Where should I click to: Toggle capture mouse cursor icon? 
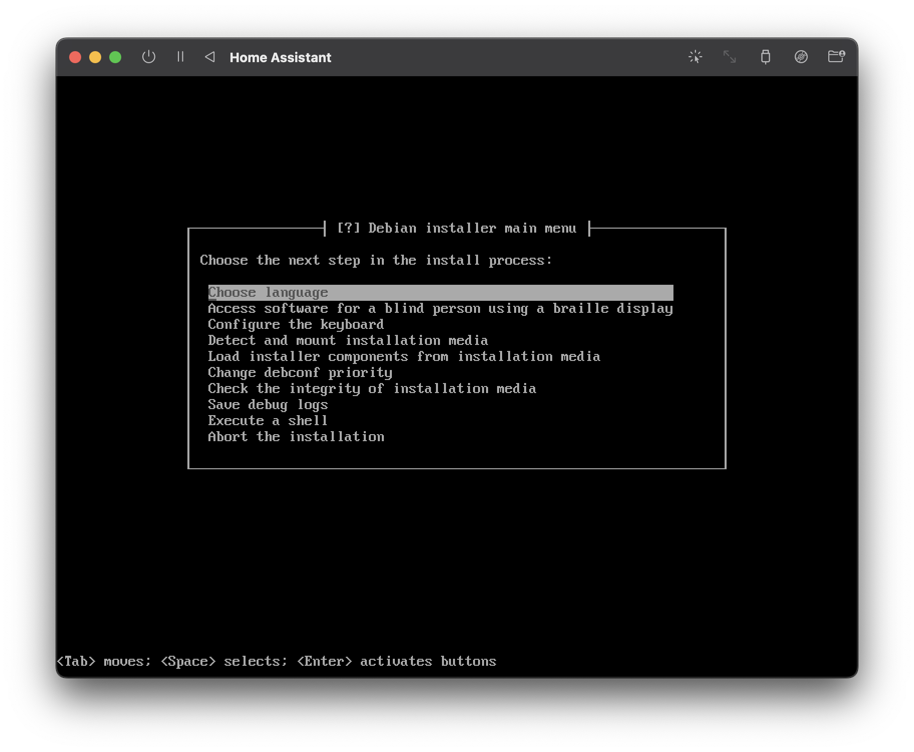(x=695, y=57)
